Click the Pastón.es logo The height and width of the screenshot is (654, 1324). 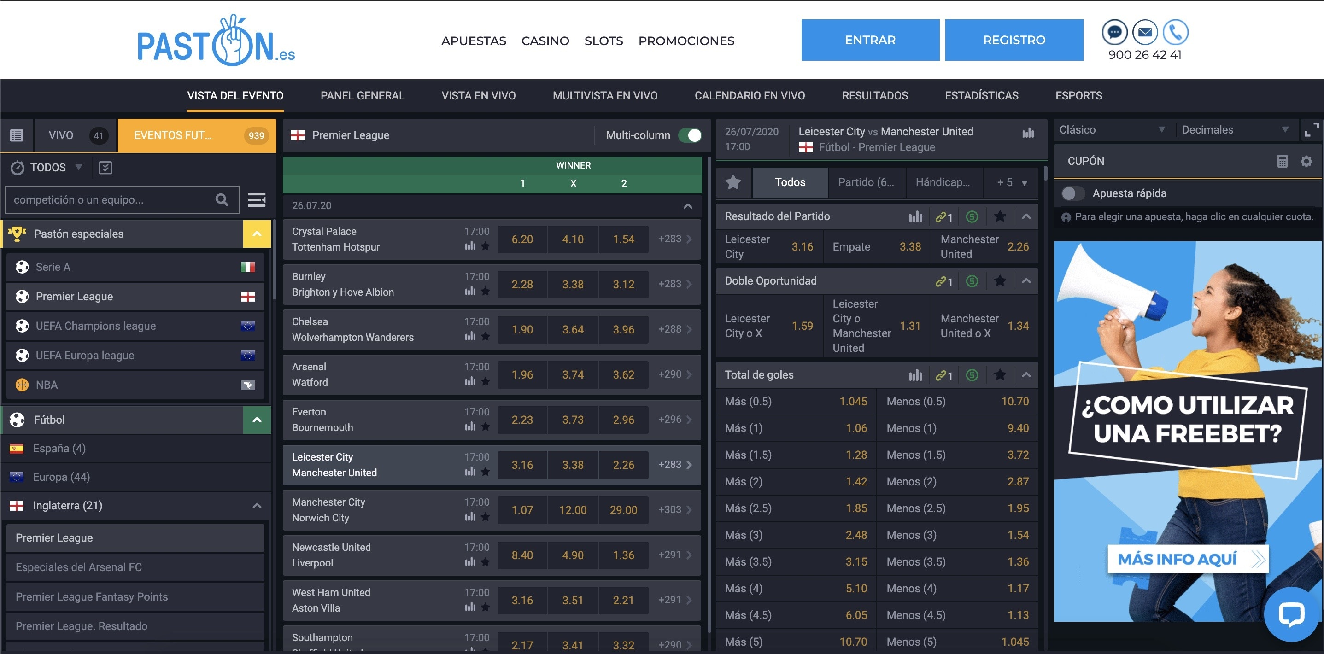(217, 41)
